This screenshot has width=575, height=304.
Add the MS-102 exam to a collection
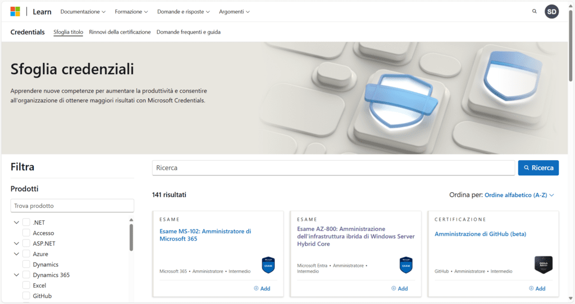click(x=262, y=289)
